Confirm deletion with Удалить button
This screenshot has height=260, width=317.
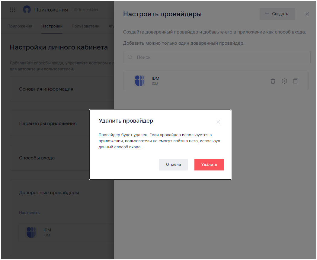209,165
